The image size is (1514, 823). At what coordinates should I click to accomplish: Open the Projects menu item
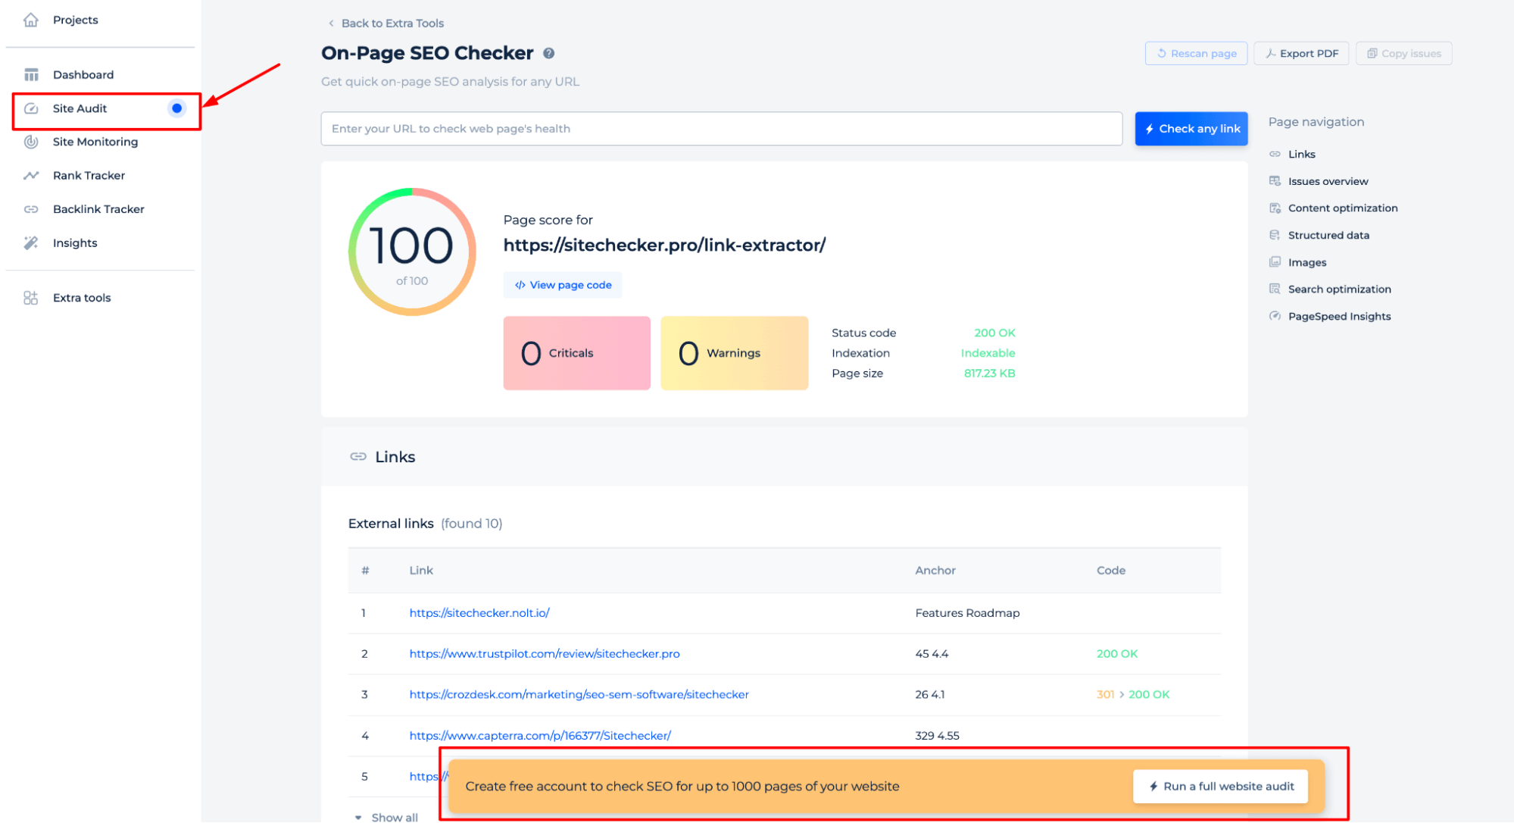coord(75,20)
